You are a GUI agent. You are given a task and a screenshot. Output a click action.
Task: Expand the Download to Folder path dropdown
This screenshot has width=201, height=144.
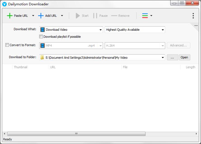(x=163, y=58)
